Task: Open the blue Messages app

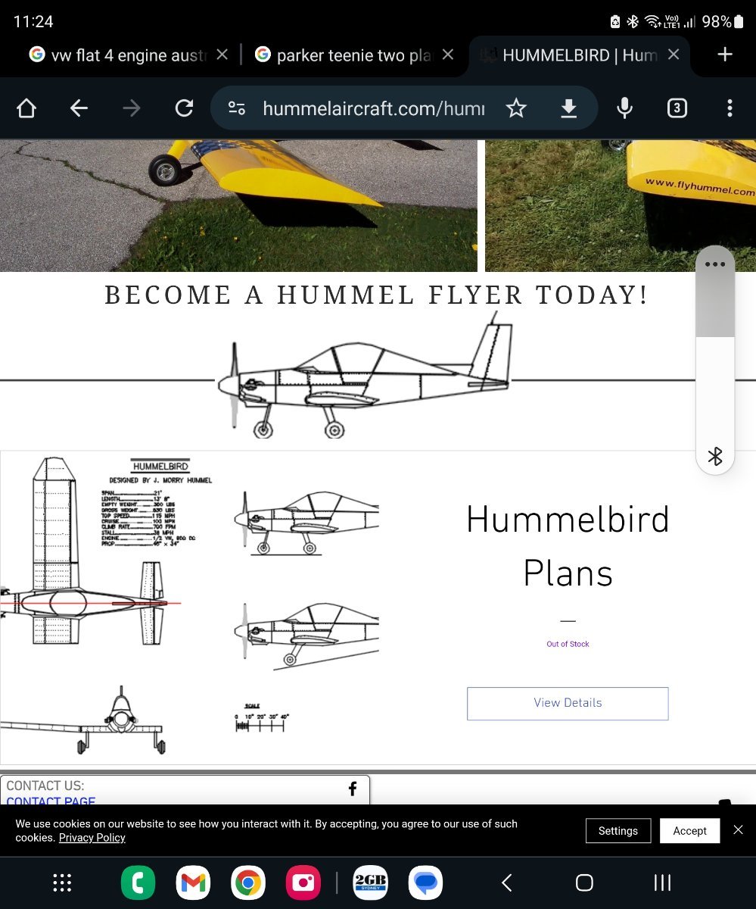Action: [426, 882]
